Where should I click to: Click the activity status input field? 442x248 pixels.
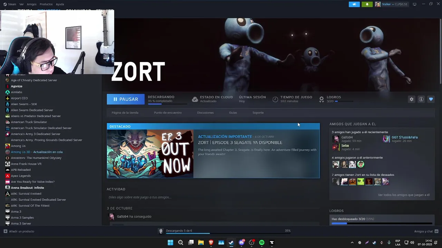pos(213,197)
